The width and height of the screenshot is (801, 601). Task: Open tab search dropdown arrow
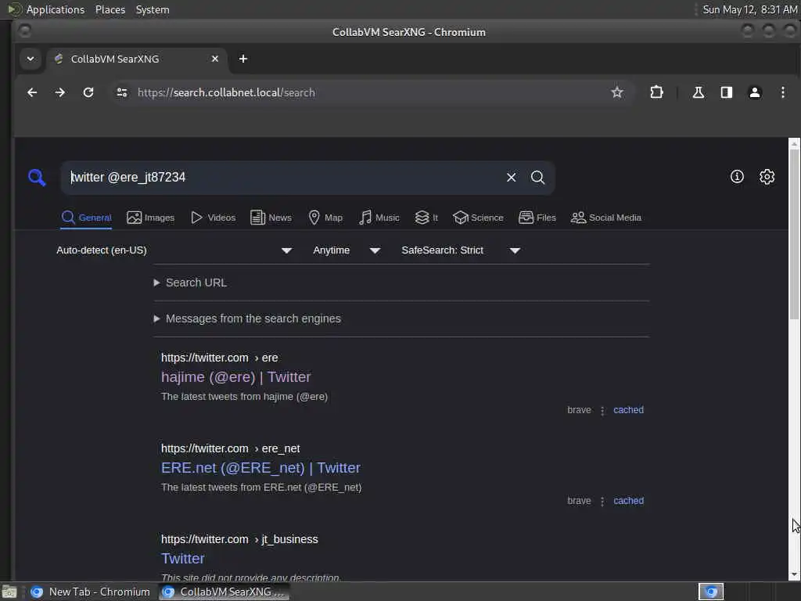[31, 59]
